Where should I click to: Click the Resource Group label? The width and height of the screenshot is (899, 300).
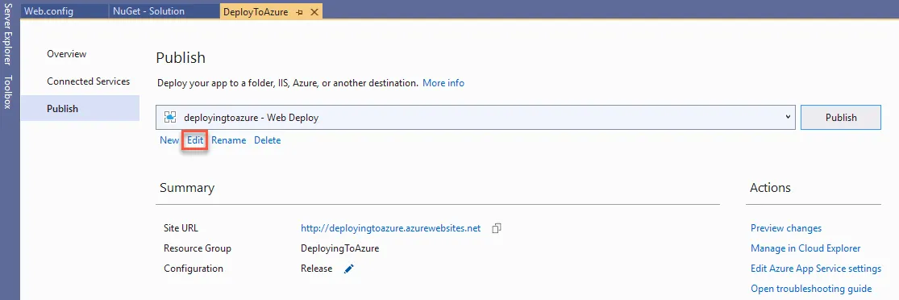198,248
